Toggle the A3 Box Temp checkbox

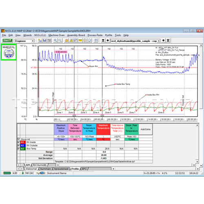tap(19, 149)
